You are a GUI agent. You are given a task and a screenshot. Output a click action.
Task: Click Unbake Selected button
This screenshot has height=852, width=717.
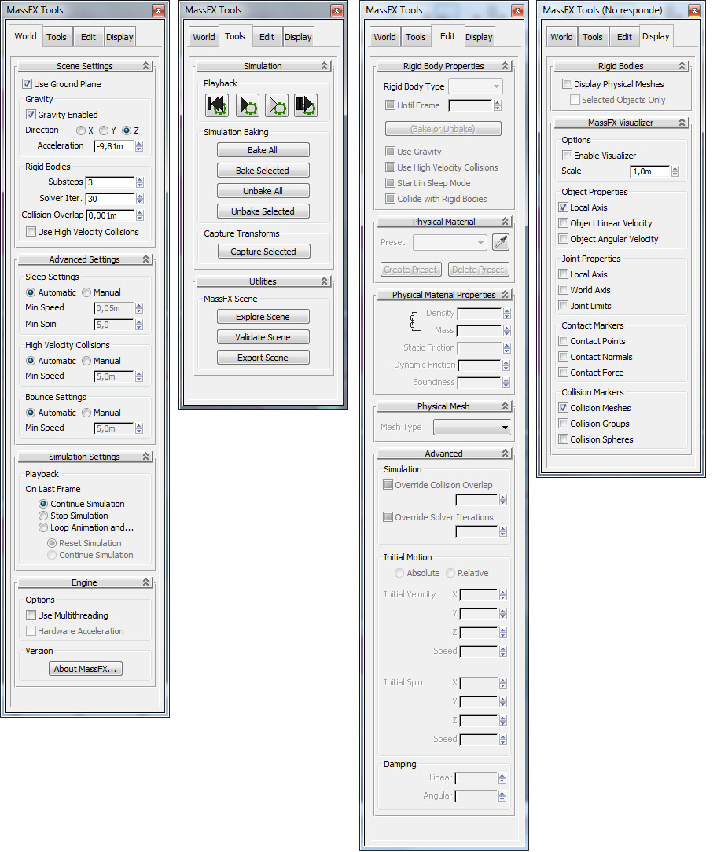click(x=263, y=211)
